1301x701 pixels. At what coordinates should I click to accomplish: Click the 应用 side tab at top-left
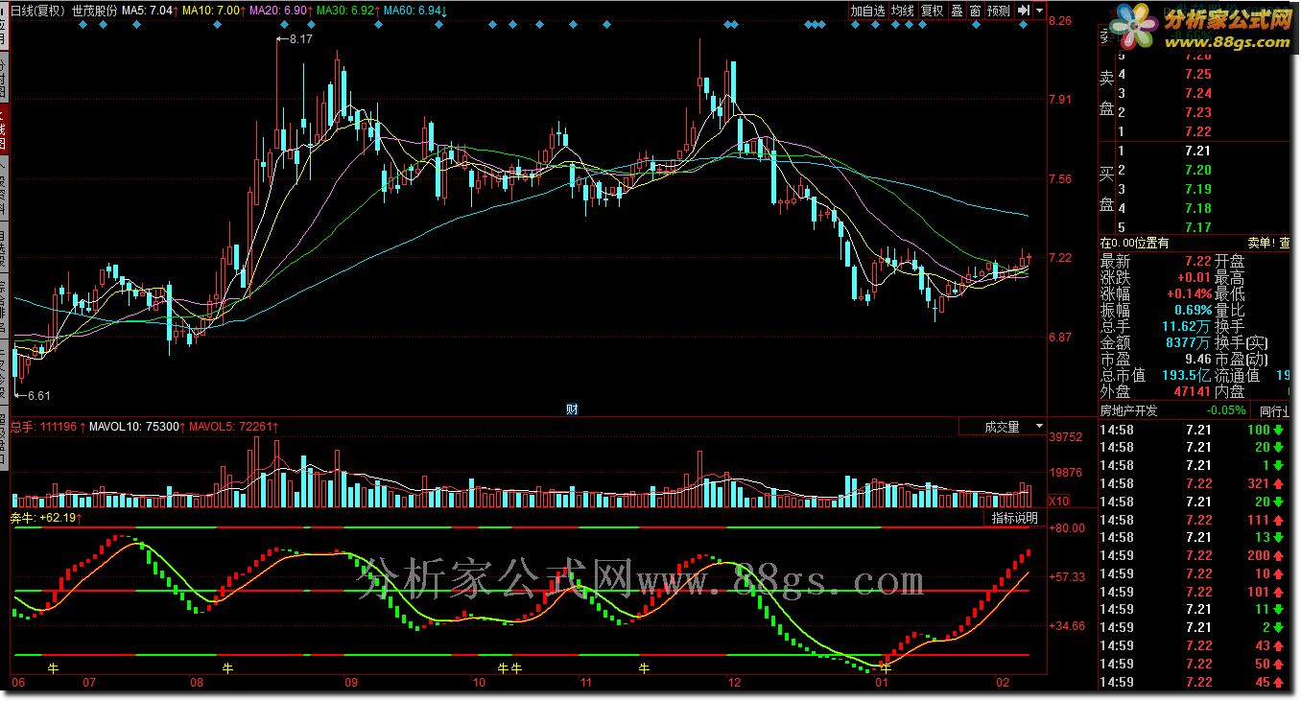[4, 26]
